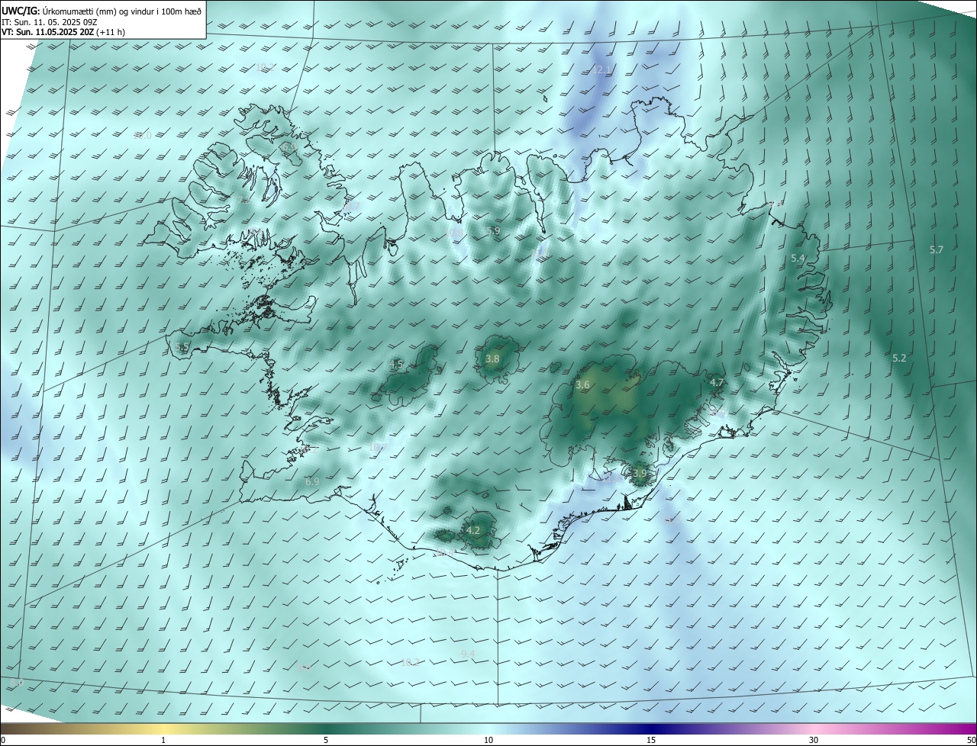Click the 3.6 value on Vatnajökull
The image size is (977, 746).
pos(582,385)
